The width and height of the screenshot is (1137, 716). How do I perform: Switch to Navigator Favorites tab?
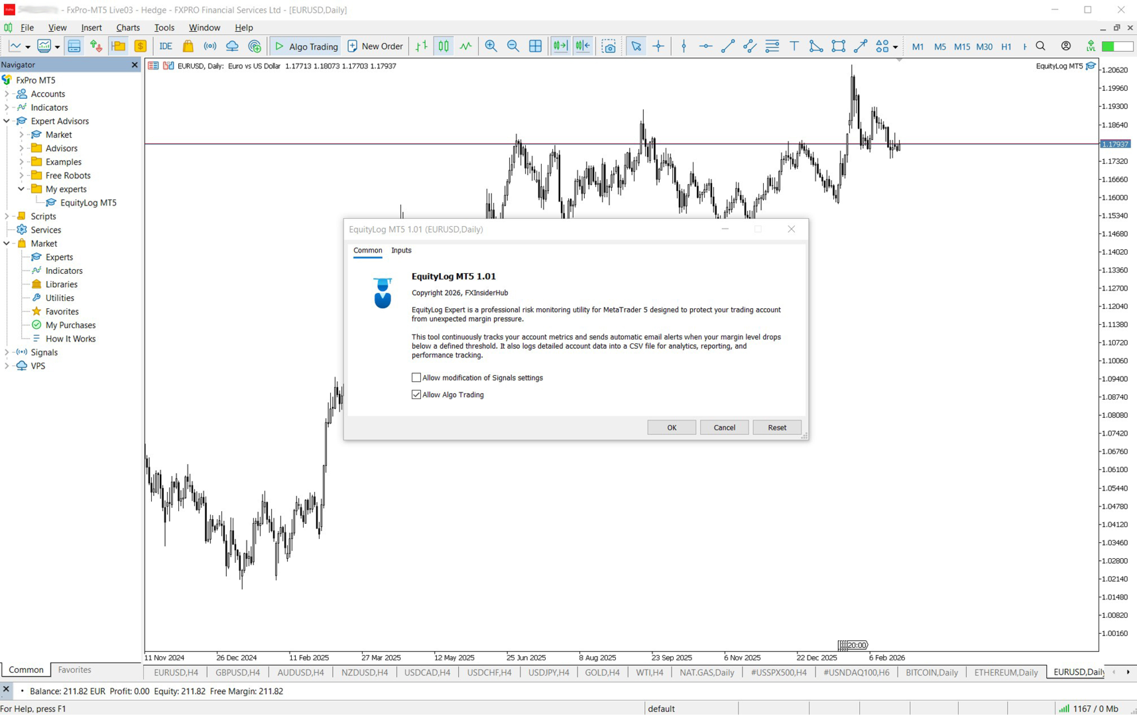(x=75, y=670)
